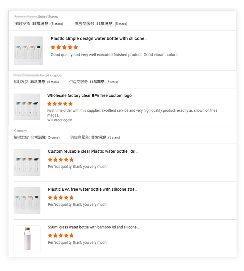
Task: Select the United Kingdom reviewer location
Action: 51,75
